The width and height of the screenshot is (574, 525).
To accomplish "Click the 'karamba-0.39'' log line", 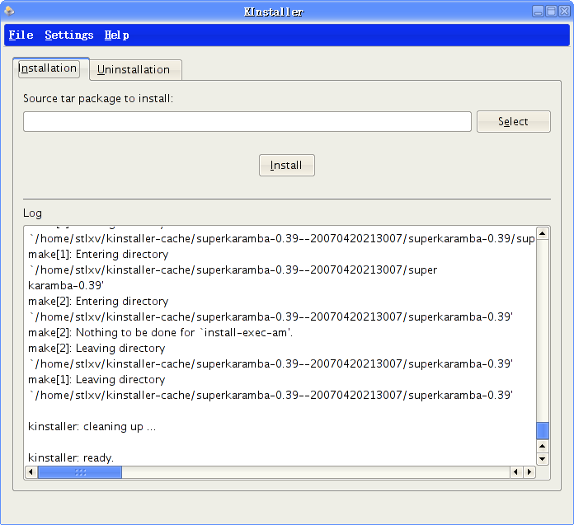I will (x=66, y=285).
